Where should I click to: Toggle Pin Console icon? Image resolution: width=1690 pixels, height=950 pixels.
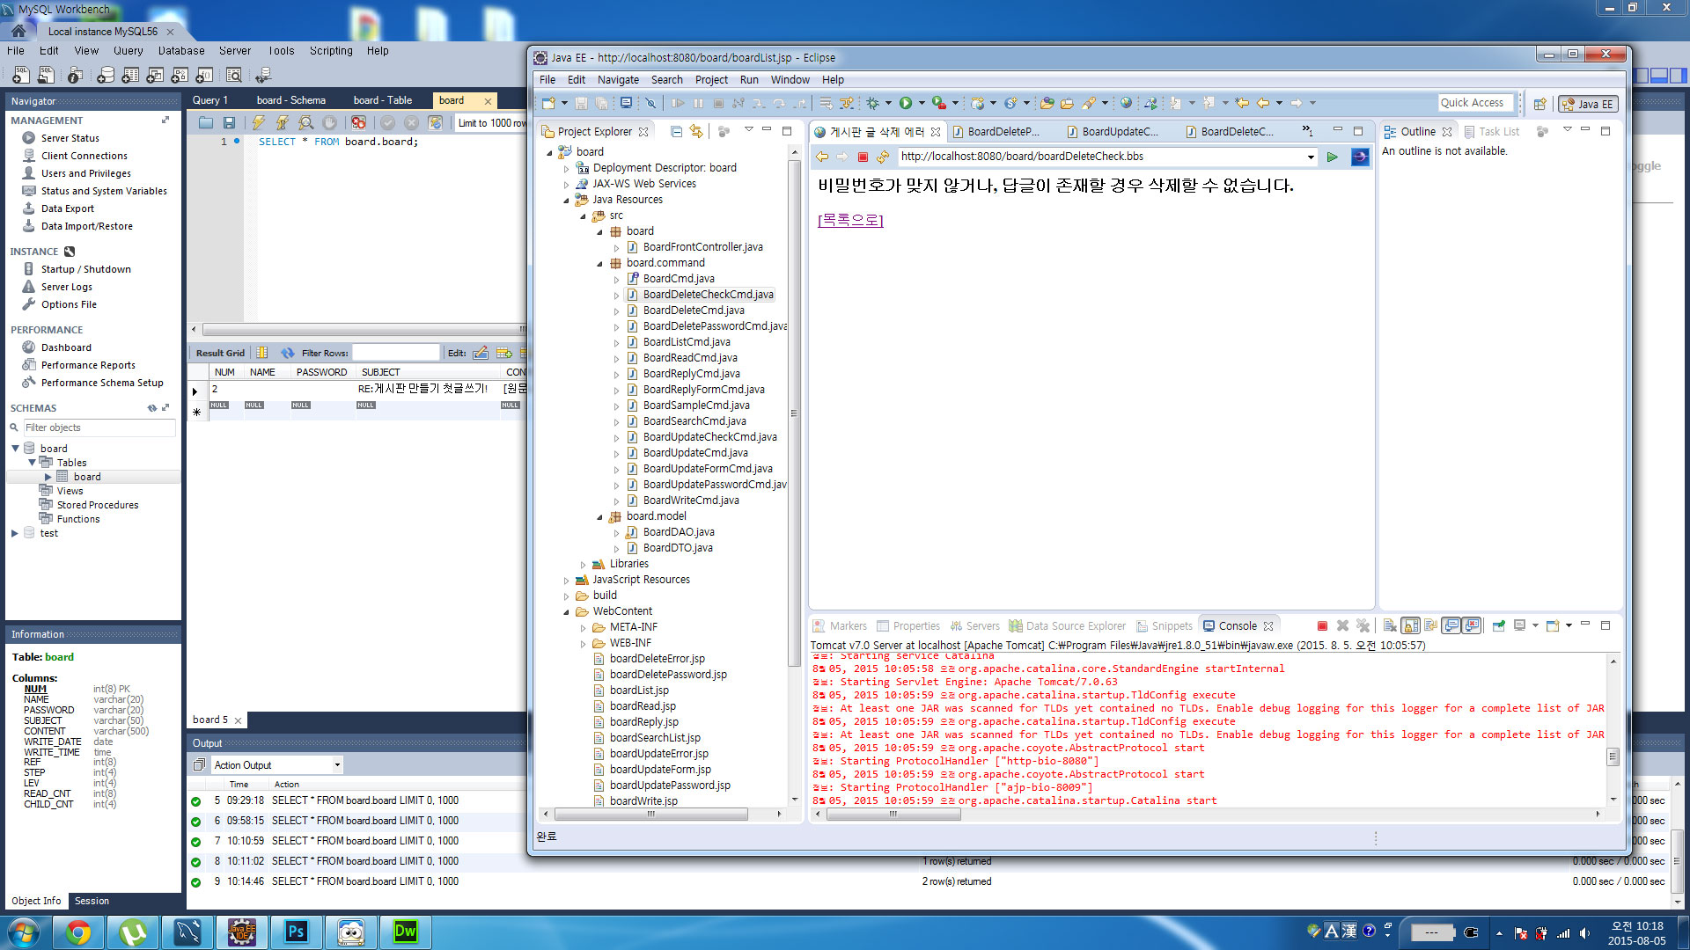point(1498,626)
